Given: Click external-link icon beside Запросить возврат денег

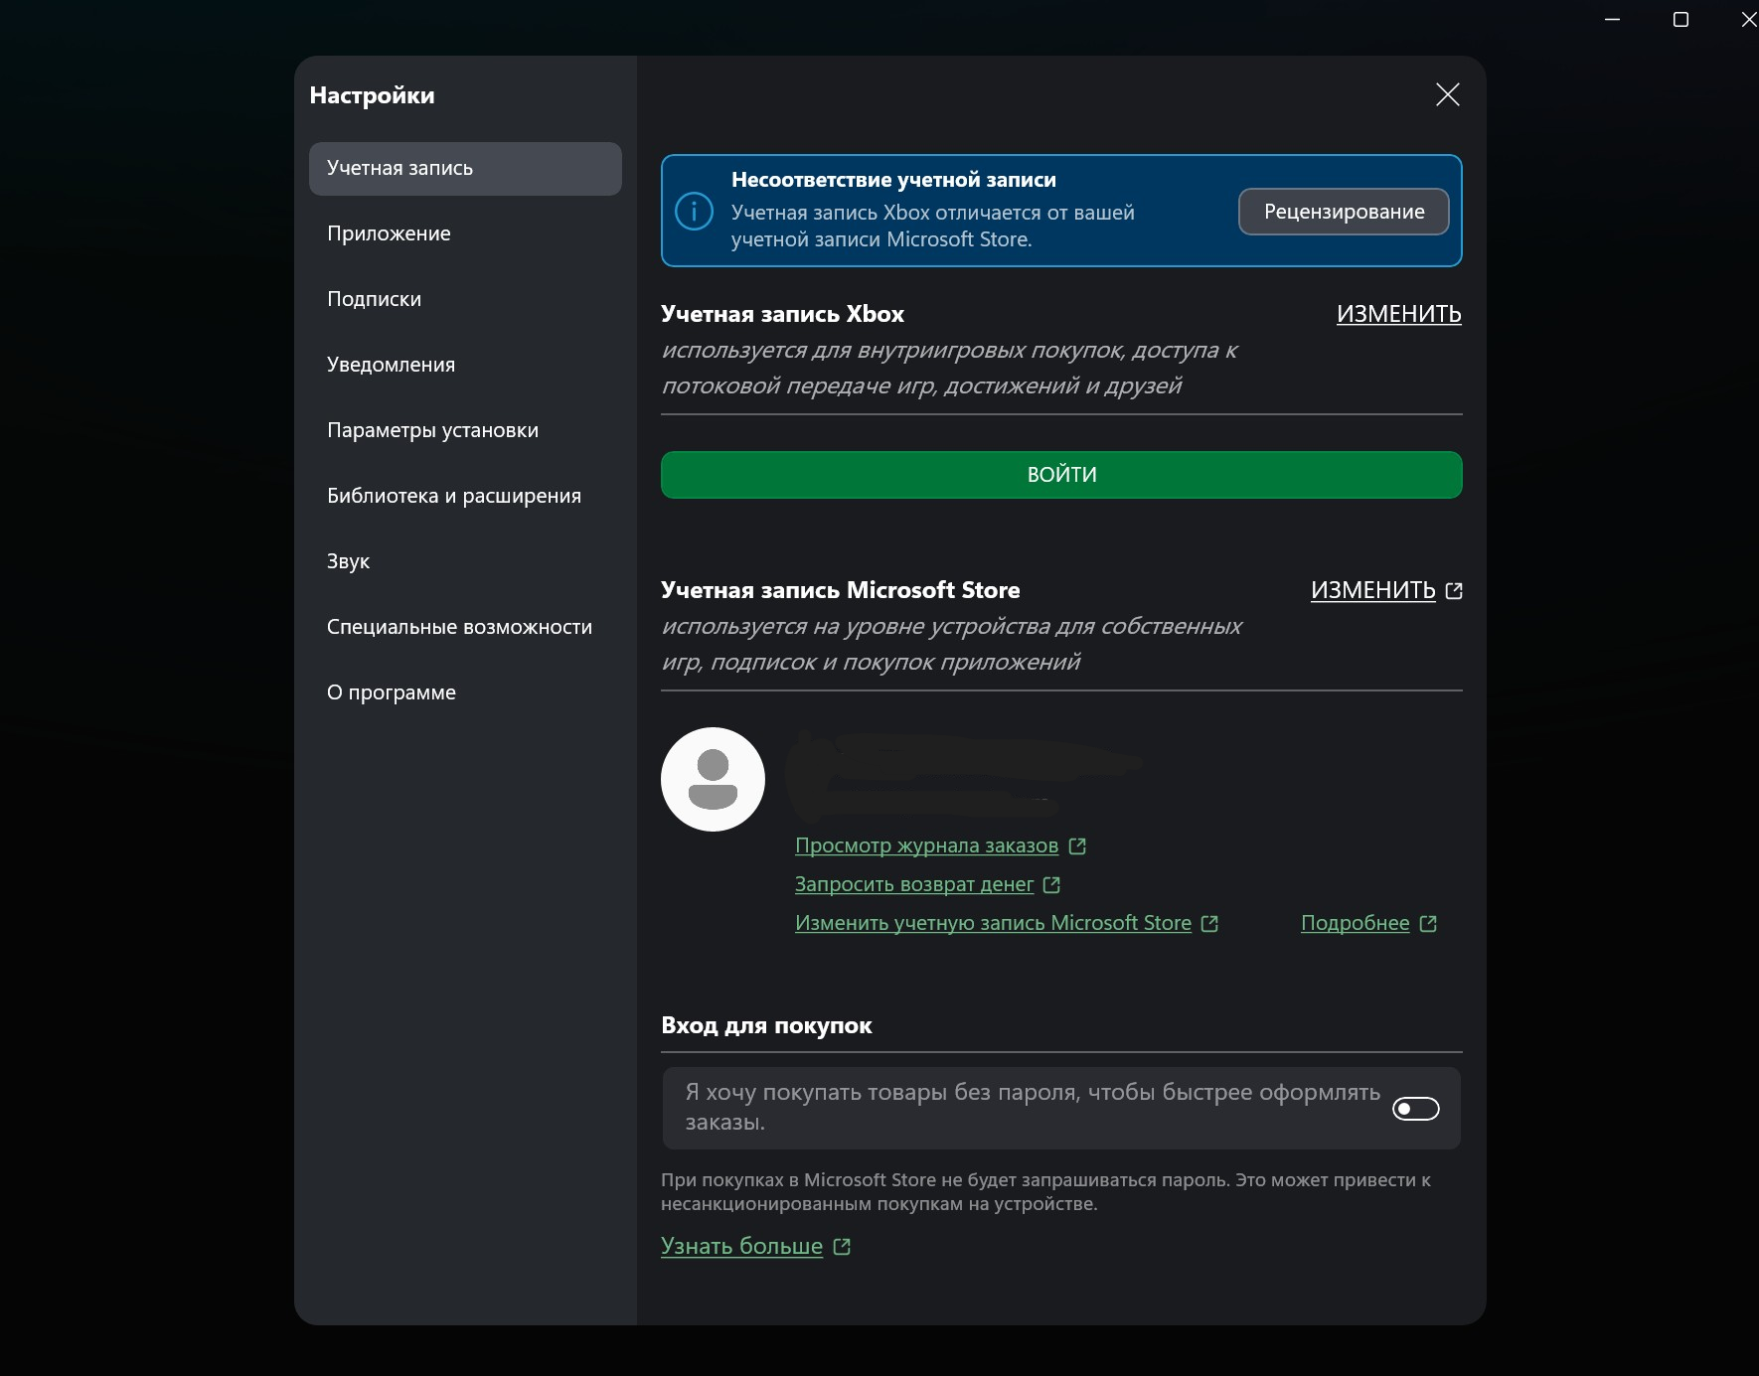Looking at the screenshot, I should pyautogui.click(x=1052, y=884).
